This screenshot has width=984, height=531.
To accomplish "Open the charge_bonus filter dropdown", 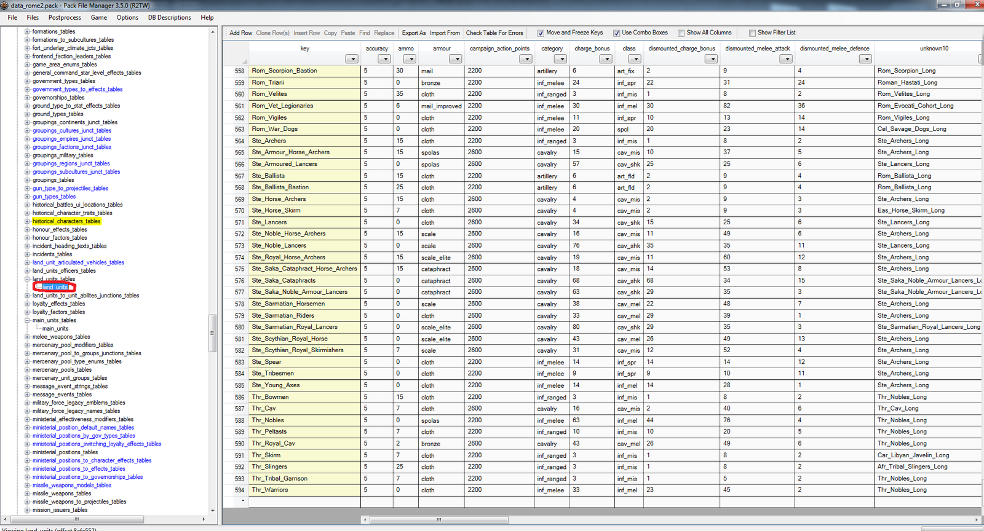I will click(x=606, y=59).
